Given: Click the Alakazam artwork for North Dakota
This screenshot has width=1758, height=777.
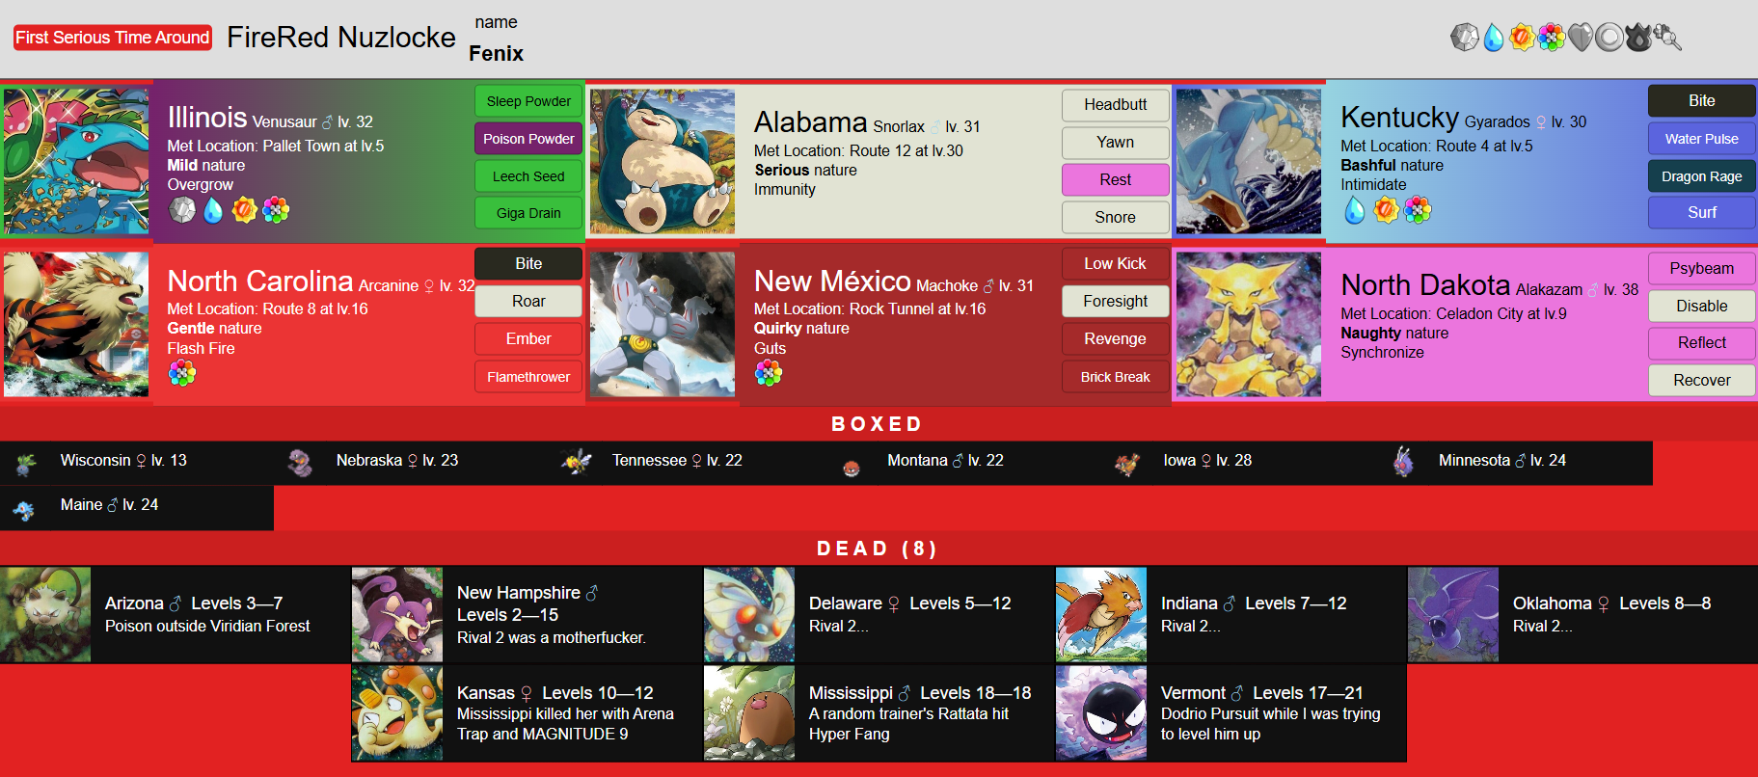Looking at the screenshot, I should (x=1249, y=324).
